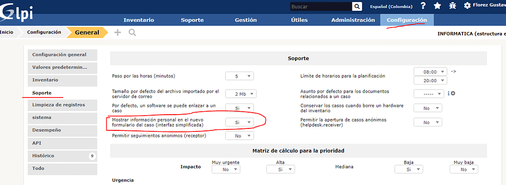
Task: Select Histórico sidebar tab
Action: click(62, 156)
